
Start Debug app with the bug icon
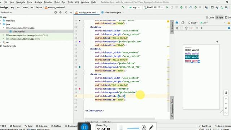(x=181, y=7)
